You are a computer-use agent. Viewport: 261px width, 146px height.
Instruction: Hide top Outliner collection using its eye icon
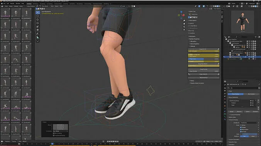[x=251, y=41]
